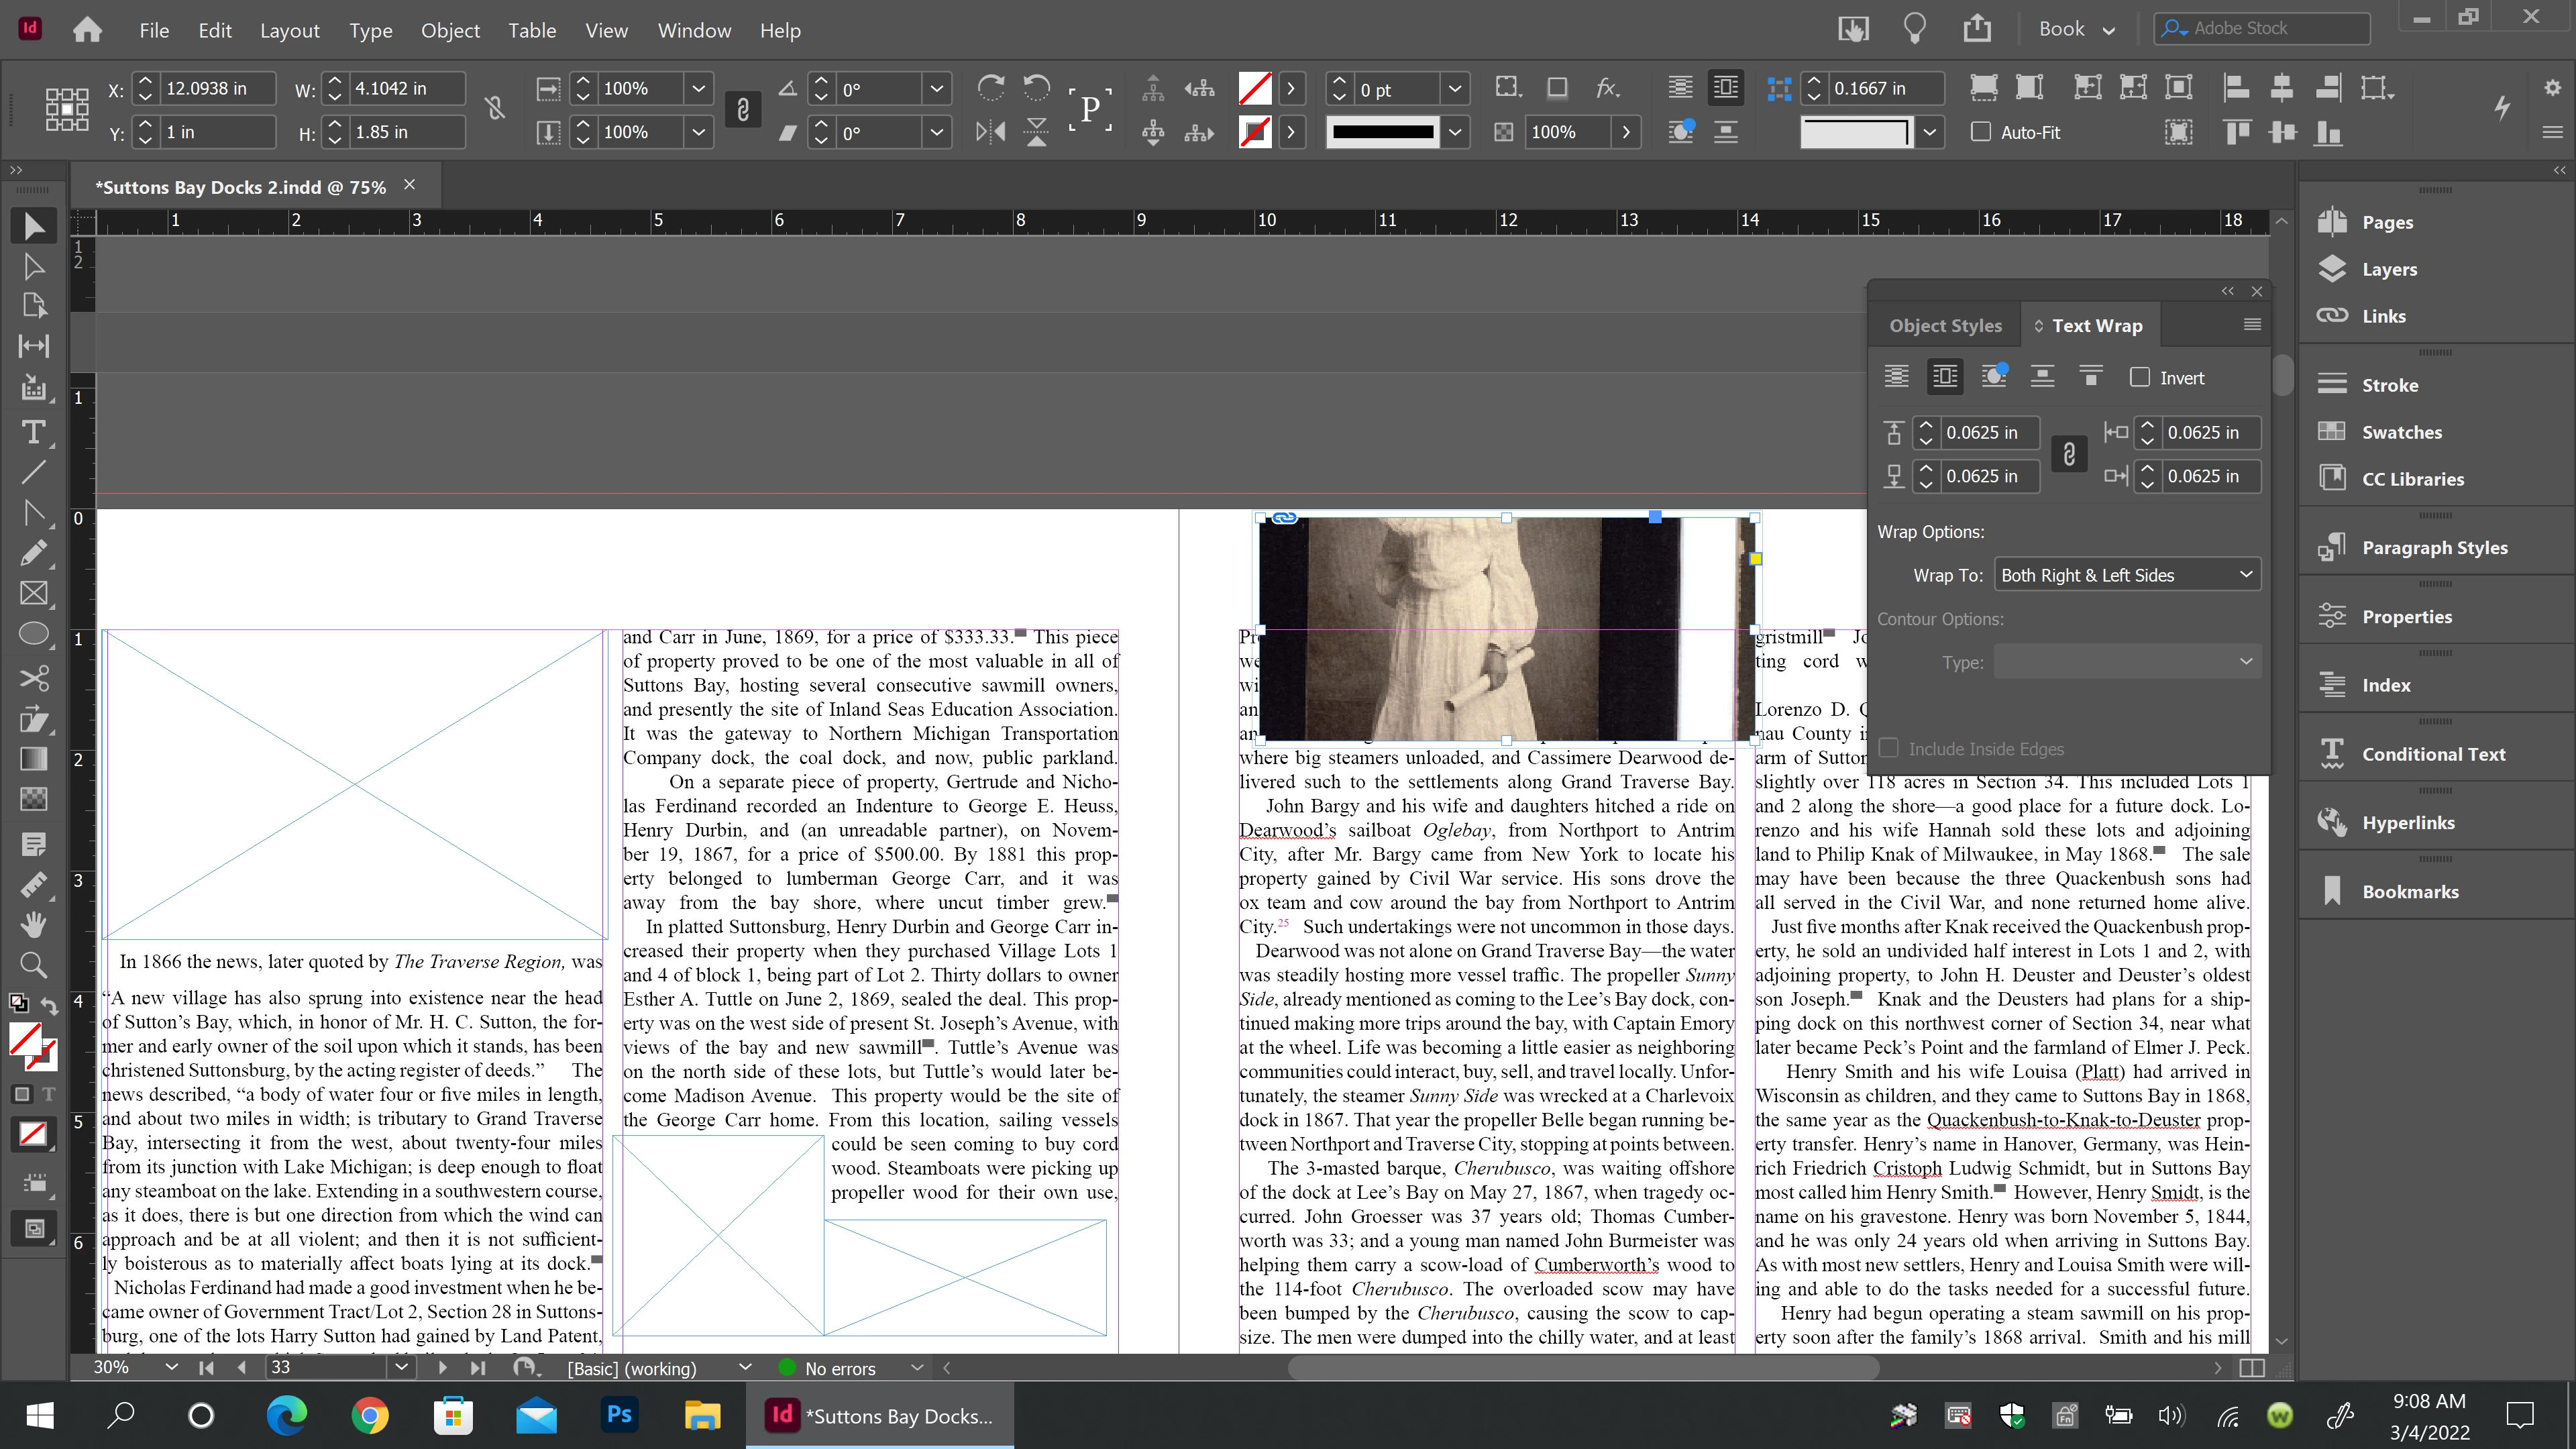Viewport: 2576px width, 1449px height.
Task: Choose the Zoom tool
Action: point(33,965)
